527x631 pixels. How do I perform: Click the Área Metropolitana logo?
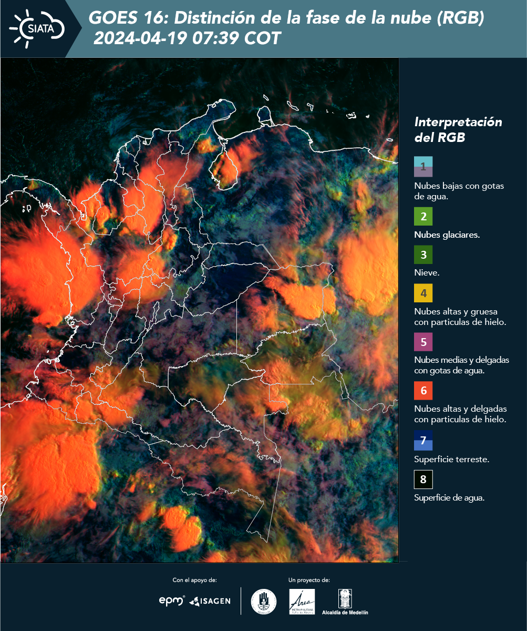tap(302, 602)
